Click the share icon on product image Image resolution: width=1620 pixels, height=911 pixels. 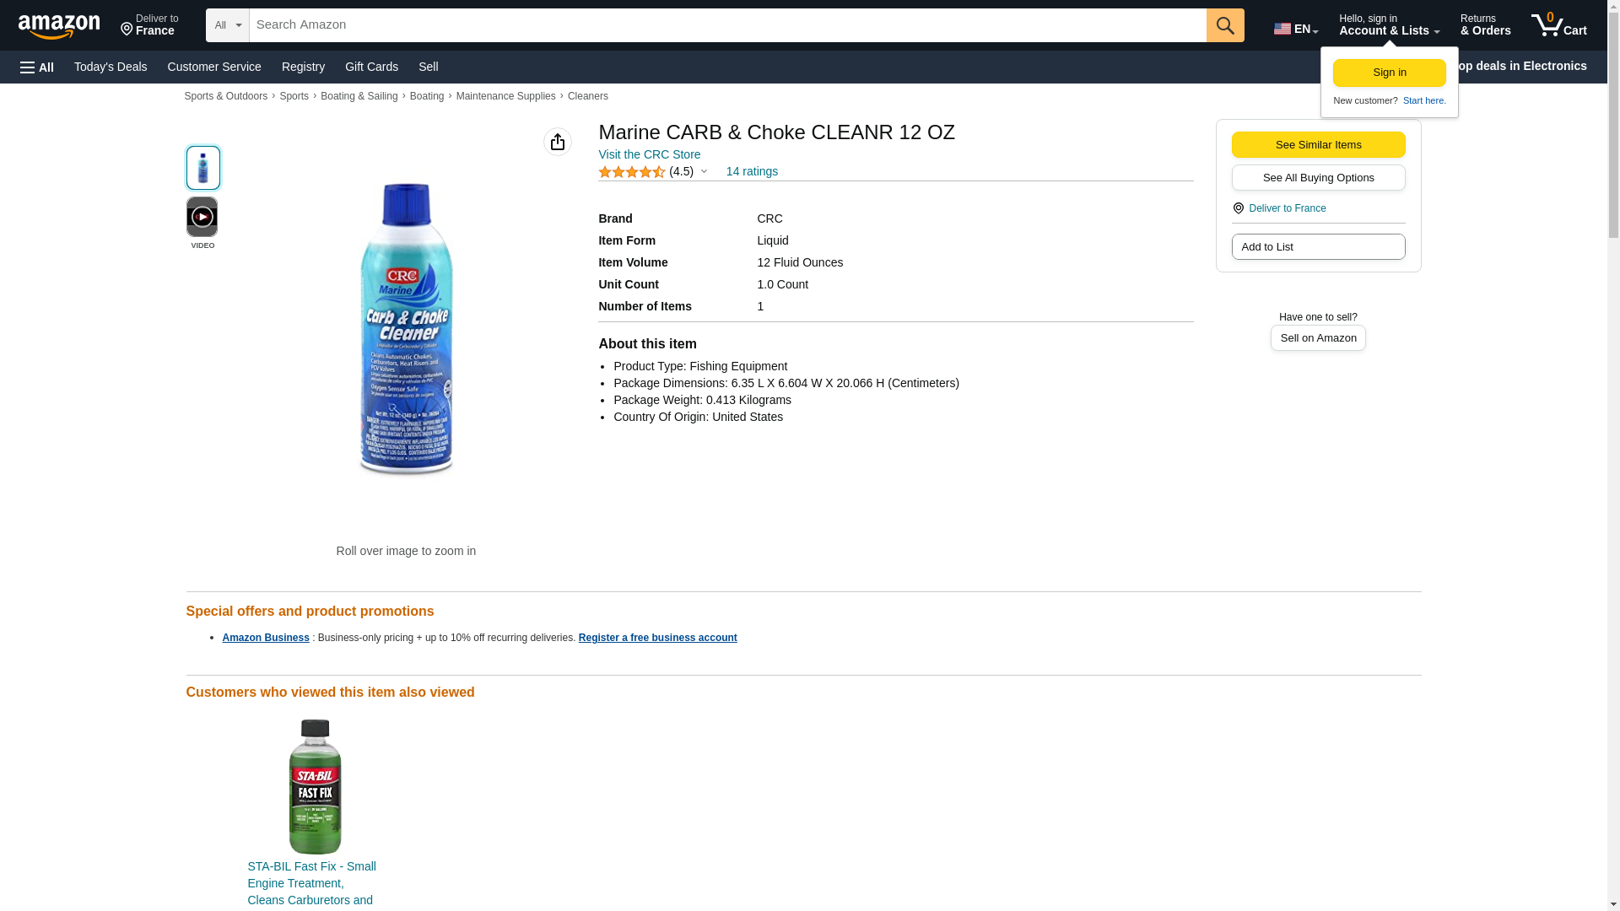(557, 142)
